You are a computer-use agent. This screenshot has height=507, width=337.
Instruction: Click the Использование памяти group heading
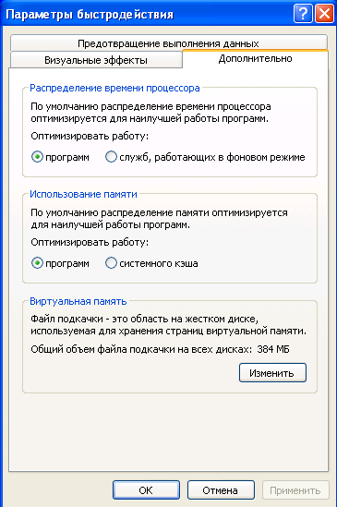(x=83, y=194)
